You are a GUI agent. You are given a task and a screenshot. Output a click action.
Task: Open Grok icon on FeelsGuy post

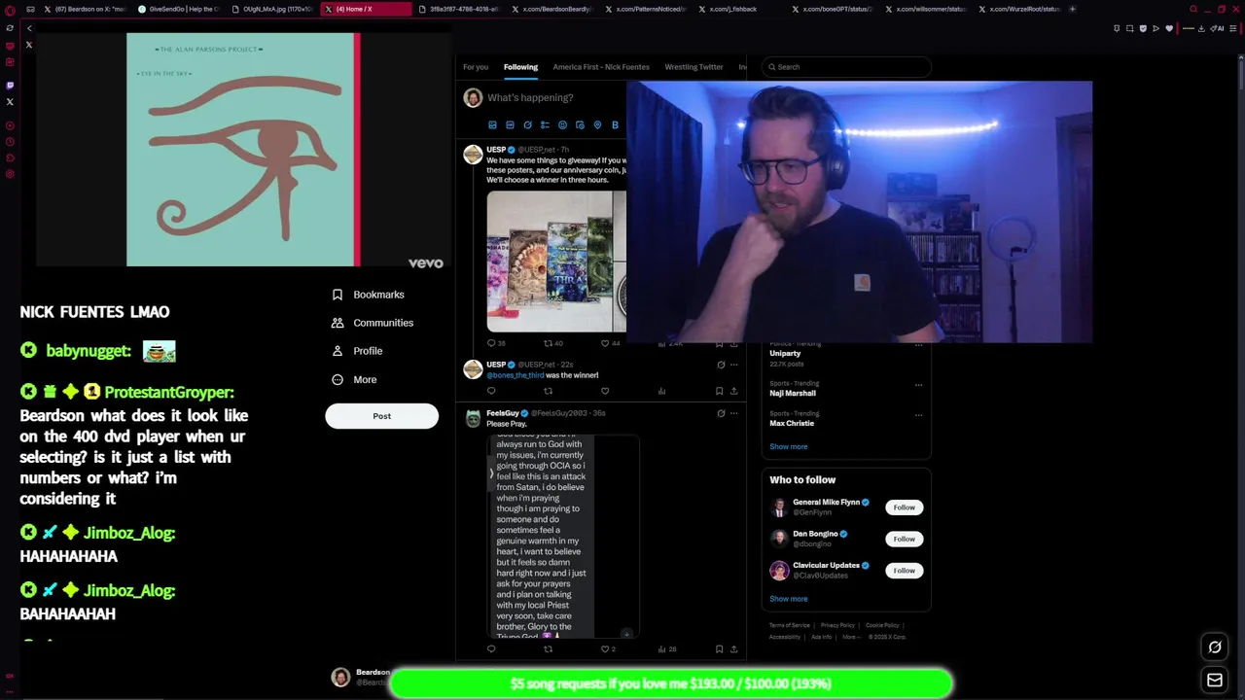(x=721, y=413)
